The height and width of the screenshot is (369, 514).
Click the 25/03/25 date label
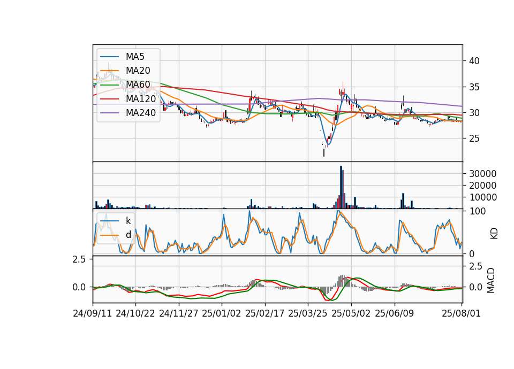click(308, 313)
